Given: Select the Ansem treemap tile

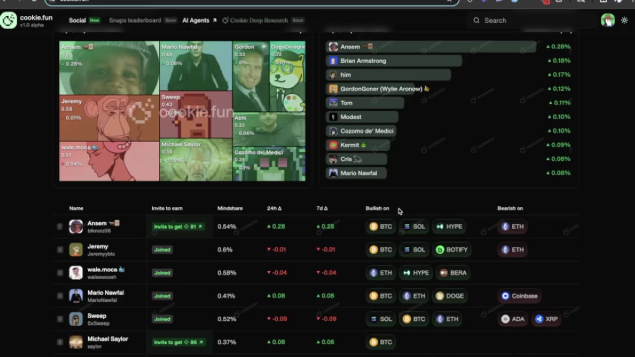Looking at the screenshot, I should pyautogui.click(x=109, y=68).
